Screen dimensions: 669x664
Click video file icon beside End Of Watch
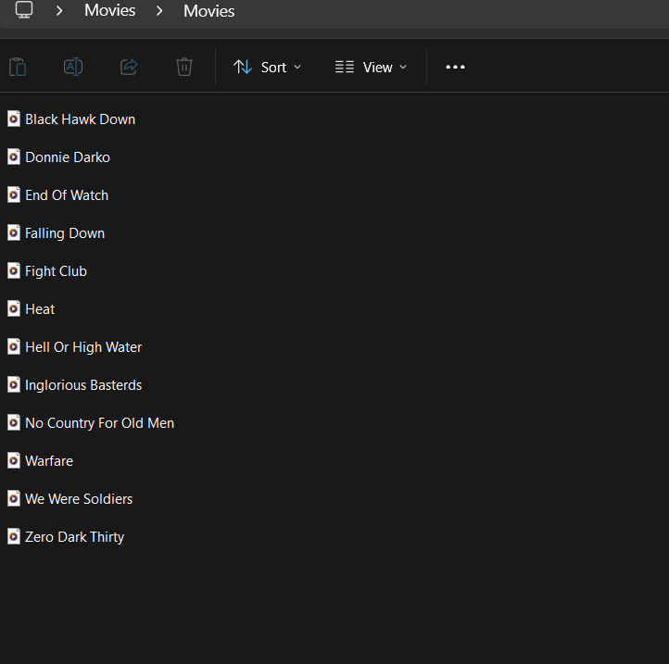14,194
